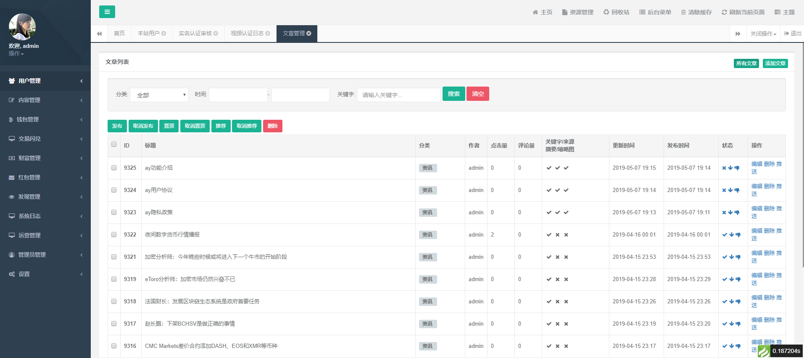
Task: Expand the 关闭操作 dropdown
Action: (763, 34)
